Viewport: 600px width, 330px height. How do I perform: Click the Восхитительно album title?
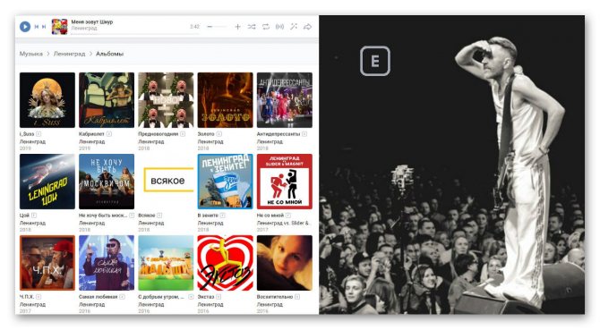(275, 297)
